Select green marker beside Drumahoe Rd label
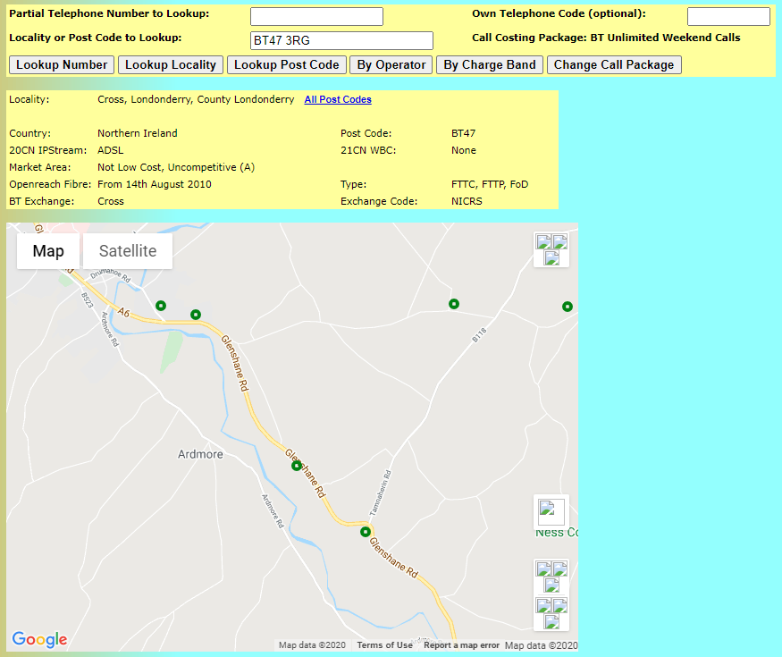Image resolution: width=782 pixels, height=657 pixels. (x=161, y=306)
